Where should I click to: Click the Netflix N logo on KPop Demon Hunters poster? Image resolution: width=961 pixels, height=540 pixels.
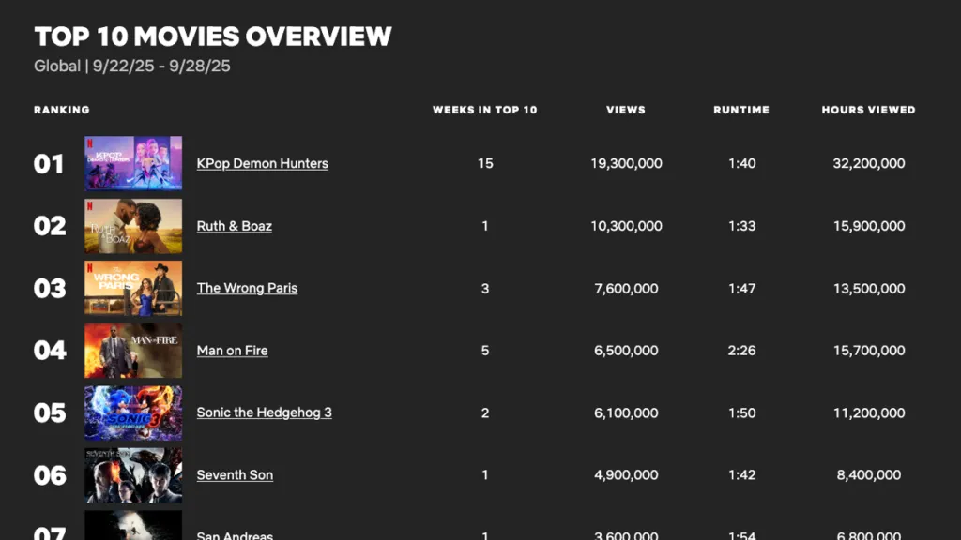pos(92,144)
